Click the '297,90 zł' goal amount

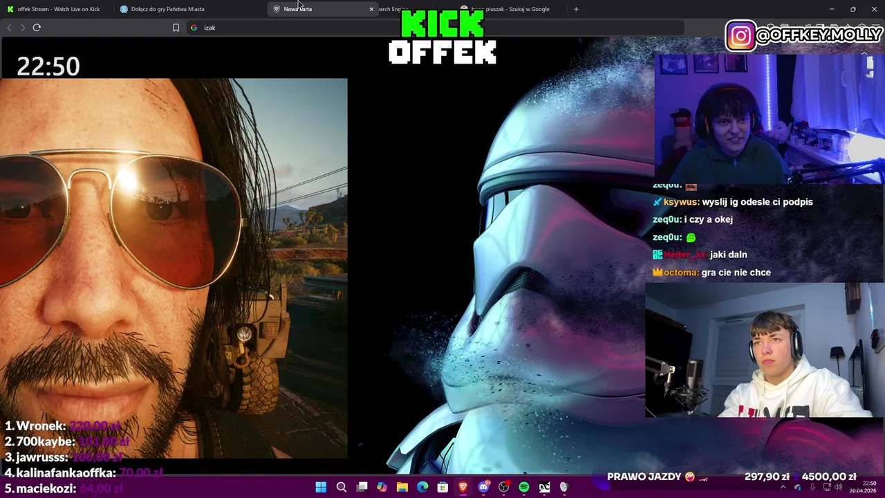click(767, 477)
